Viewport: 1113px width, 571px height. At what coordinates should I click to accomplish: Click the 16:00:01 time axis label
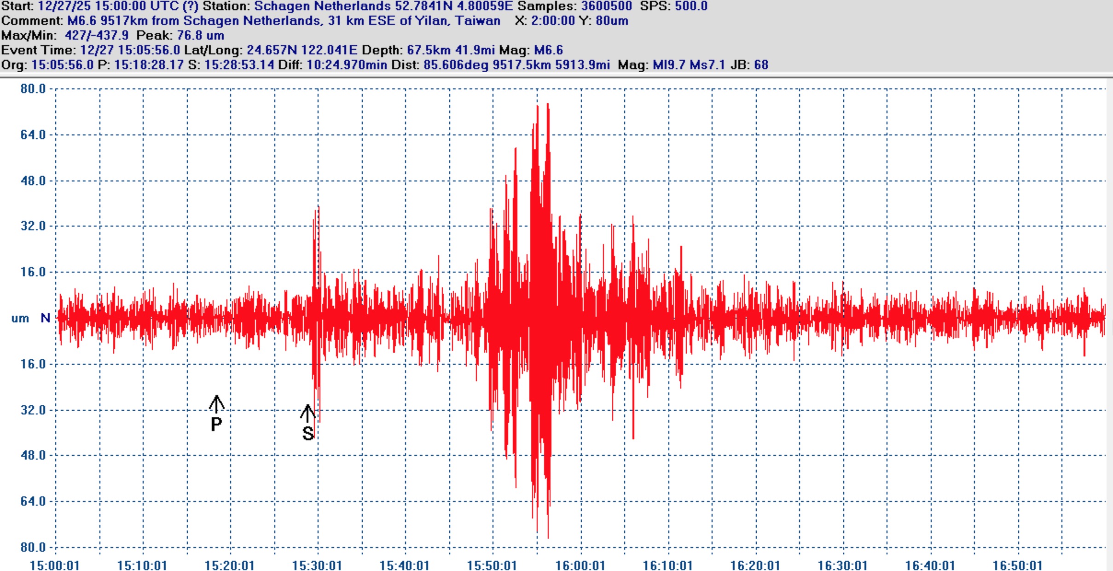[x=580, y=565]
